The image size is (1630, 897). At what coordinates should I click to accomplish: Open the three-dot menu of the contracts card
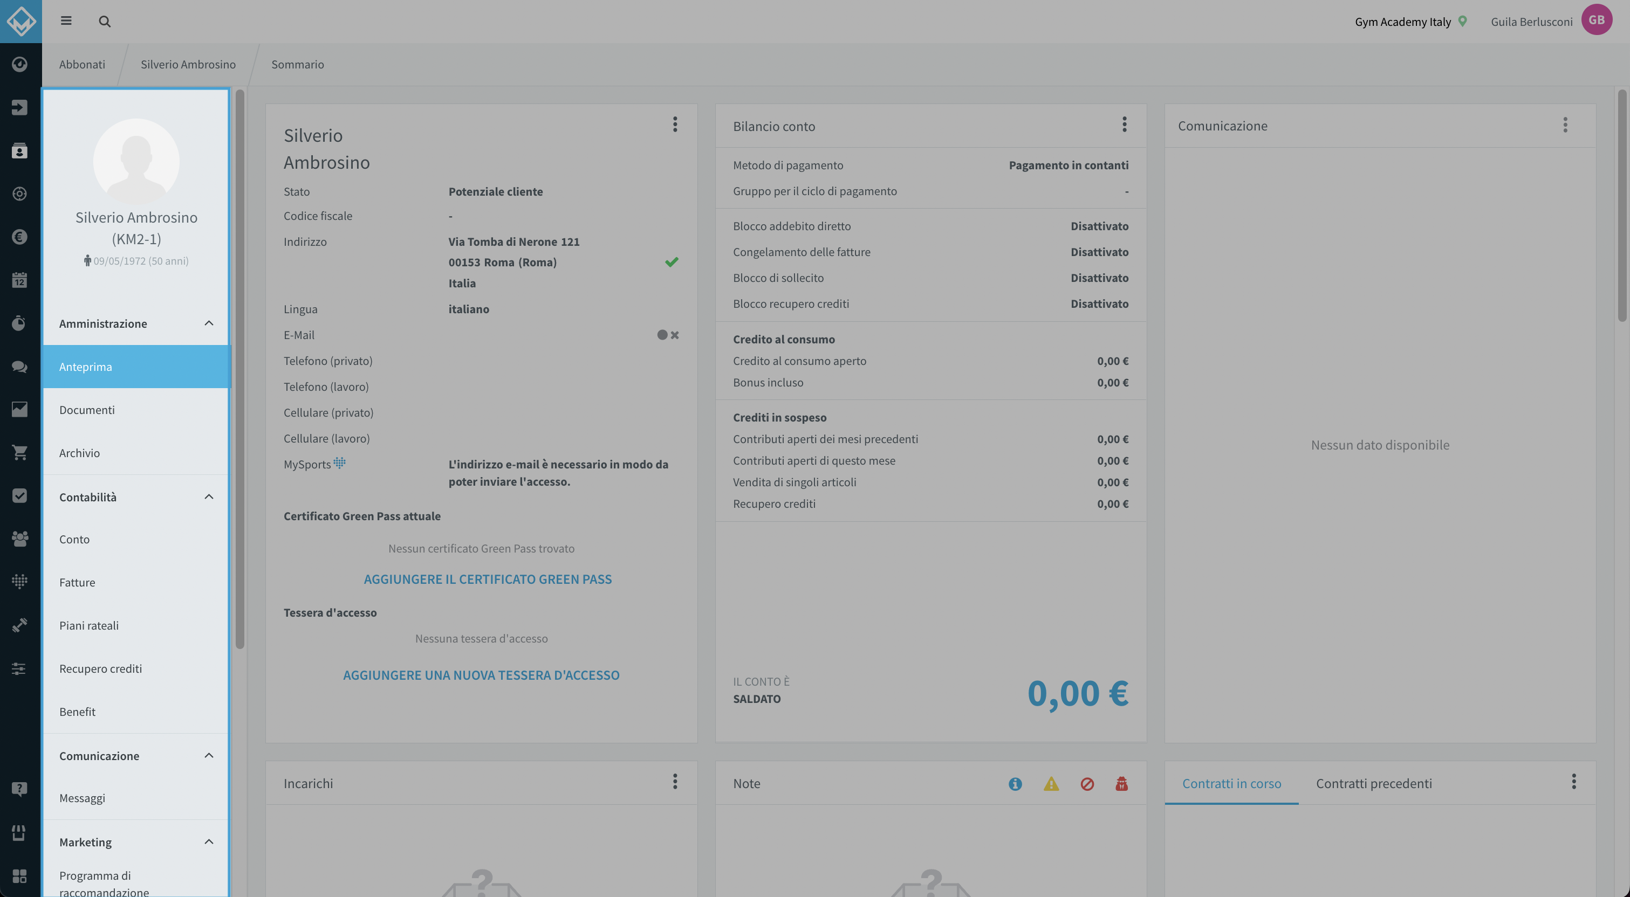coord(1574,781)
